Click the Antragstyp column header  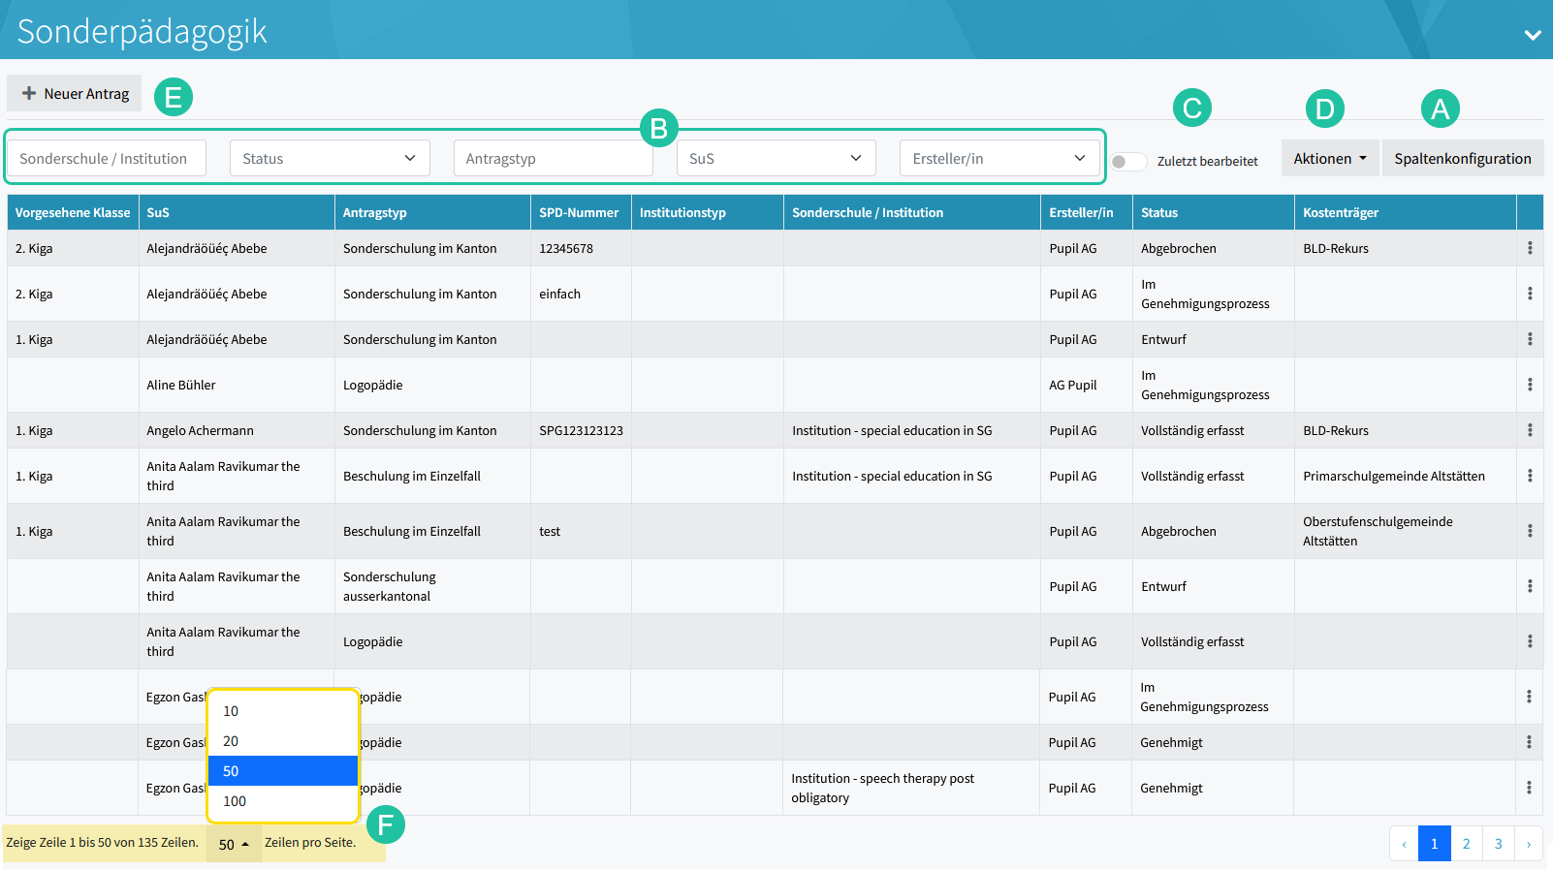click(432, 212)
